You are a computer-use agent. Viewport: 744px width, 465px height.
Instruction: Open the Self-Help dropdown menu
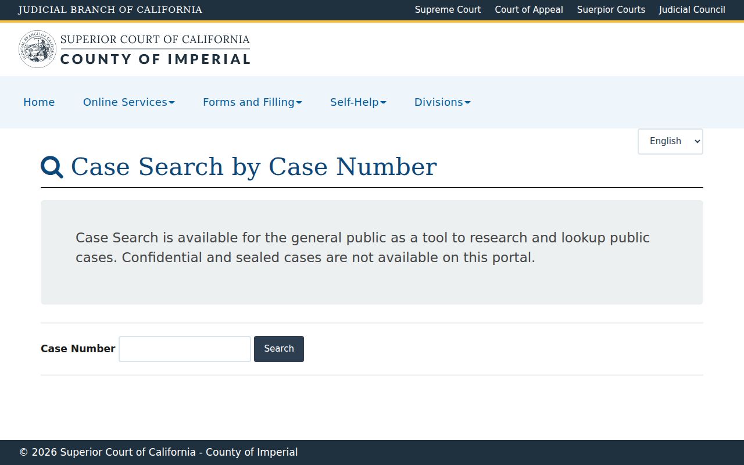[x=358, y=102]
